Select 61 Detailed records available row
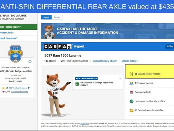The width and height of the screenshot is (174, 131). (x=151, y=111)
